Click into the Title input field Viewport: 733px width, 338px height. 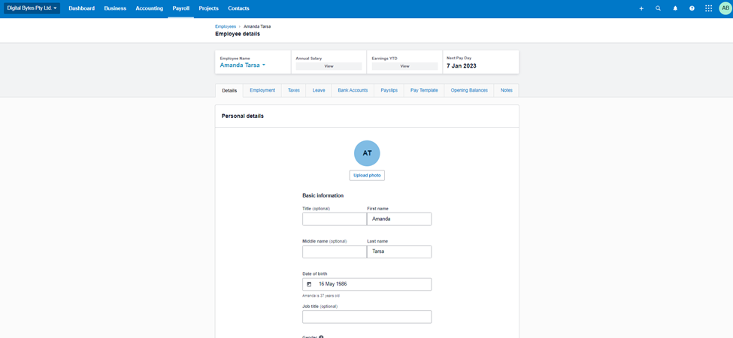(335, 219)
